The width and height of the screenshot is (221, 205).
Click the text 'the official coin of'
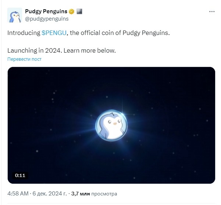point(96,33)
